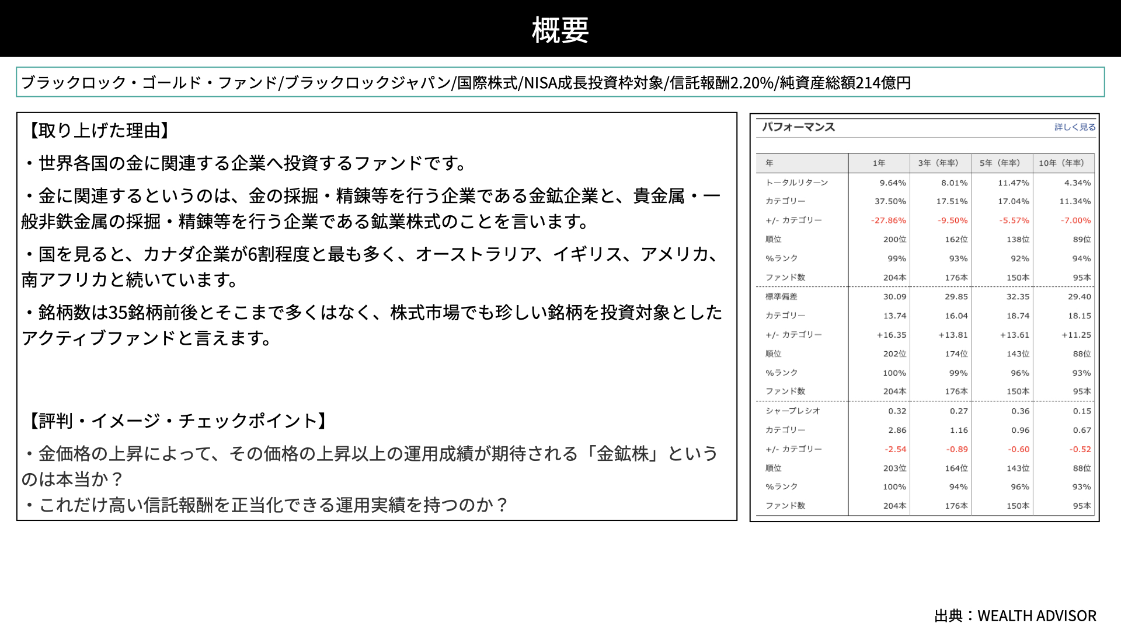
Task: Select the bullet starting 金価格の上昇によって
Action: click(x=370, y=467)
